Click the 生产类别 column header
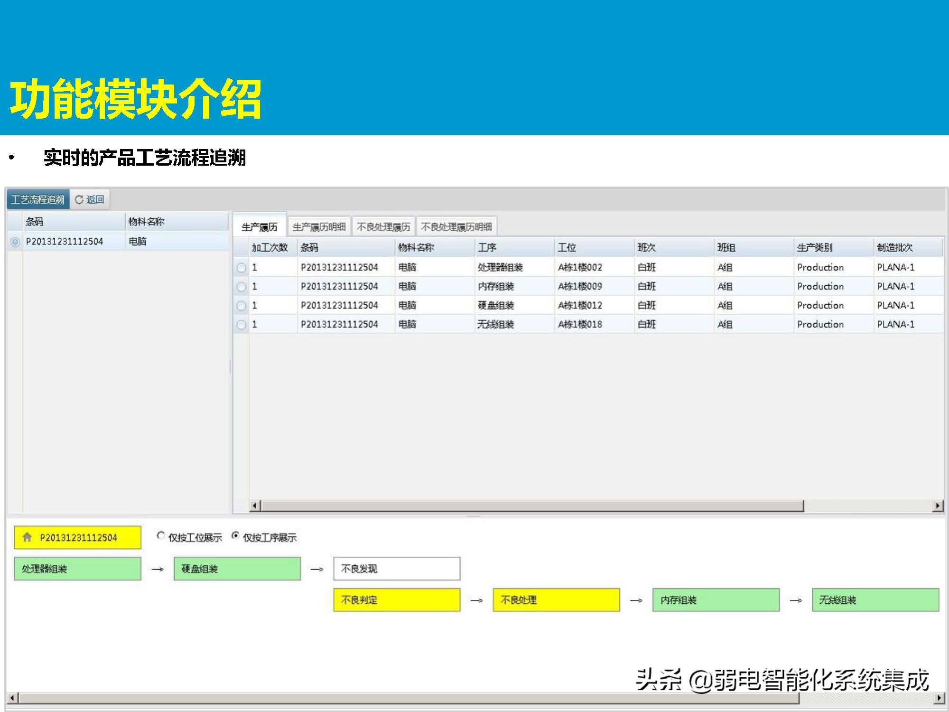This screenshot has width=949, height=712. [833, 248]
